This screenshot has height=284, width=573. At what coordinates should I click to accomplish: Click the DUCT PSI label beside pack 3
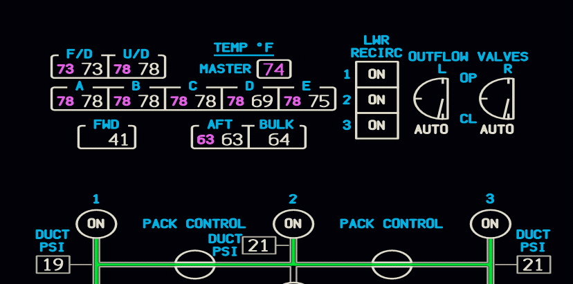[x=533, y=240]
